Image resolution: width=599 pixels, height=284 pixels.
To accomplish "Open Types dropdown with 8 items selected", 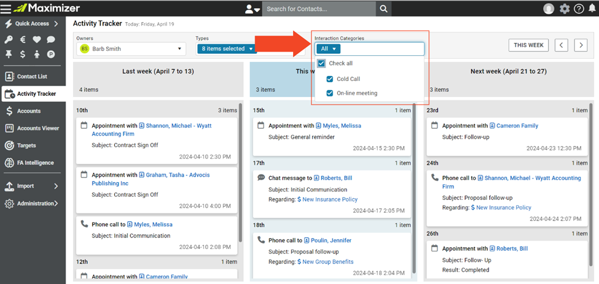I will [226, 49].
